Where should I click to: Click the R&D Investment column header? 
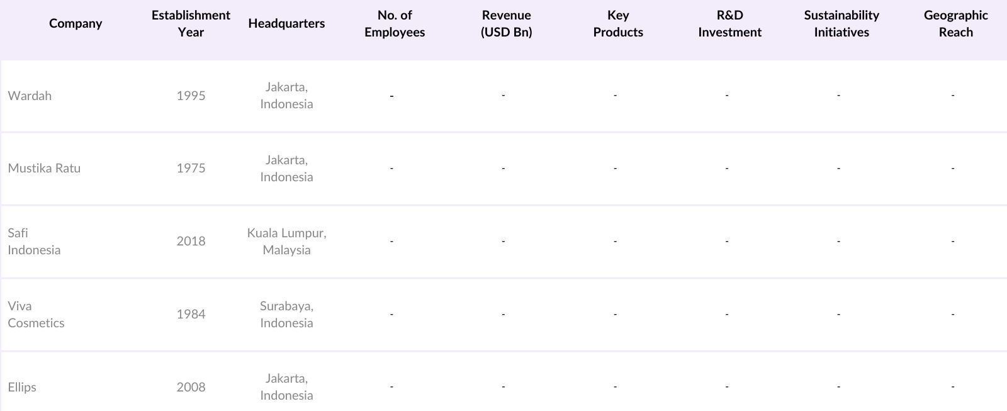click(729, 24)
